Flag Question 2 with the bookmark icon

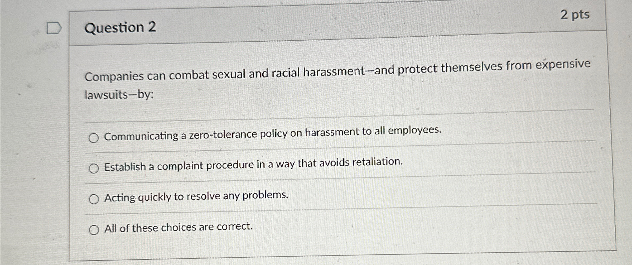pos(54,28)
